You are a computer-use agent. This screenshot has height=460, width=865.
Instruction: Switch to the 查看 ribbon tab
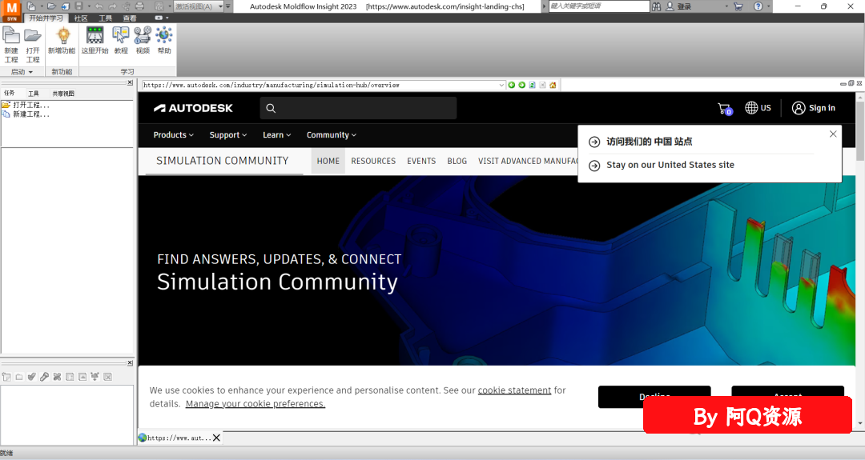tap(130, 18)
